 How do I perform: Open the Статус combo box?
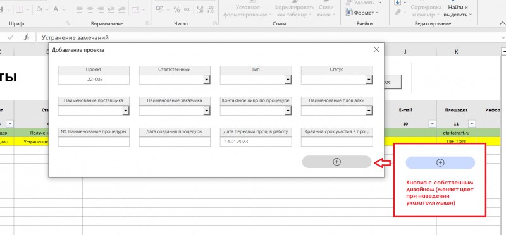pyautogui.click(x=369, y=80)
